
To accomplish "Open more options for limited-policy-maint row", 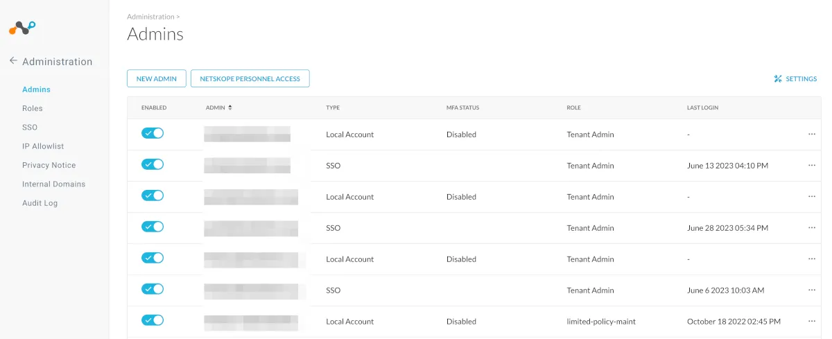I will 812,322.
